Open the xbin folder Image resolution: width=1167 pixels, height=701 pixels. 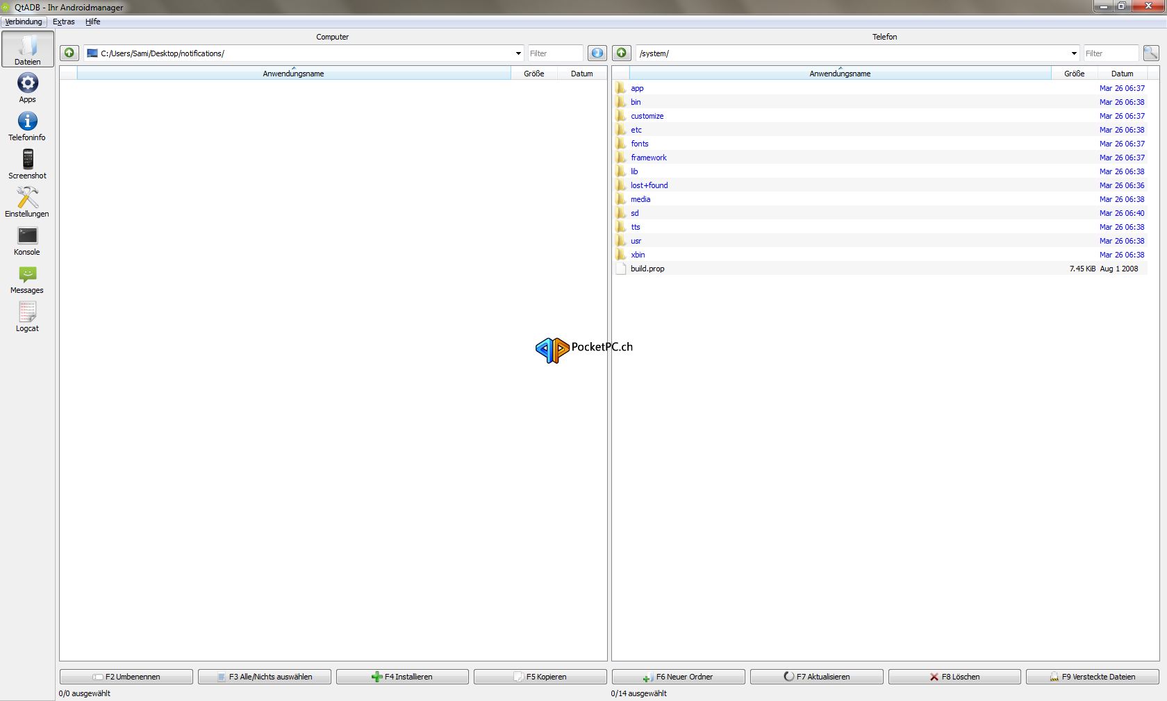coord(638,255)
